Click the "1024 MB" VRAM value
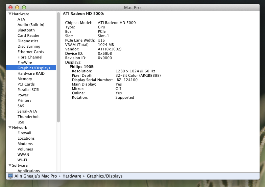Image resolution: width=265 pixels, height=187 pixels. click(x=106, y=45)
